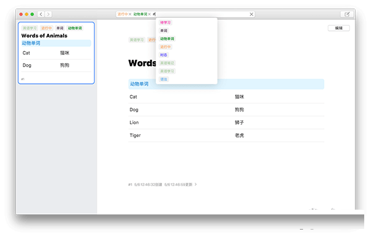371x237 pixels.
Task: Open the Words of Animals note card
Action: [56, 53]
